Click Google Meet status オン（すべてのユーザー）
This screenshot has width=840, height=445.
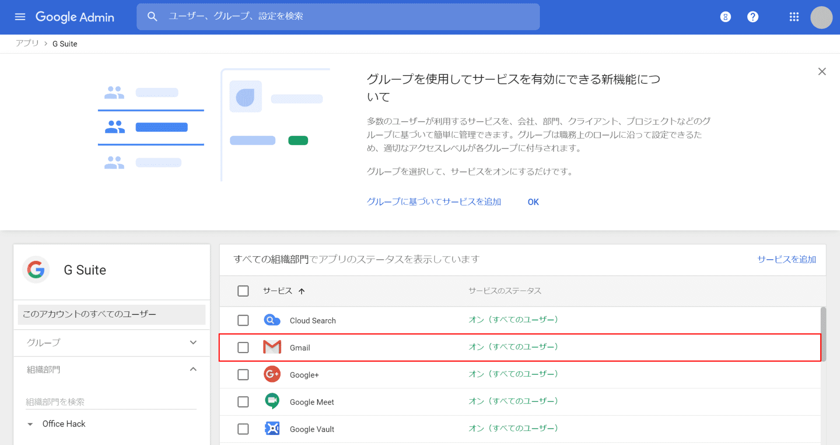coord(514,401)
